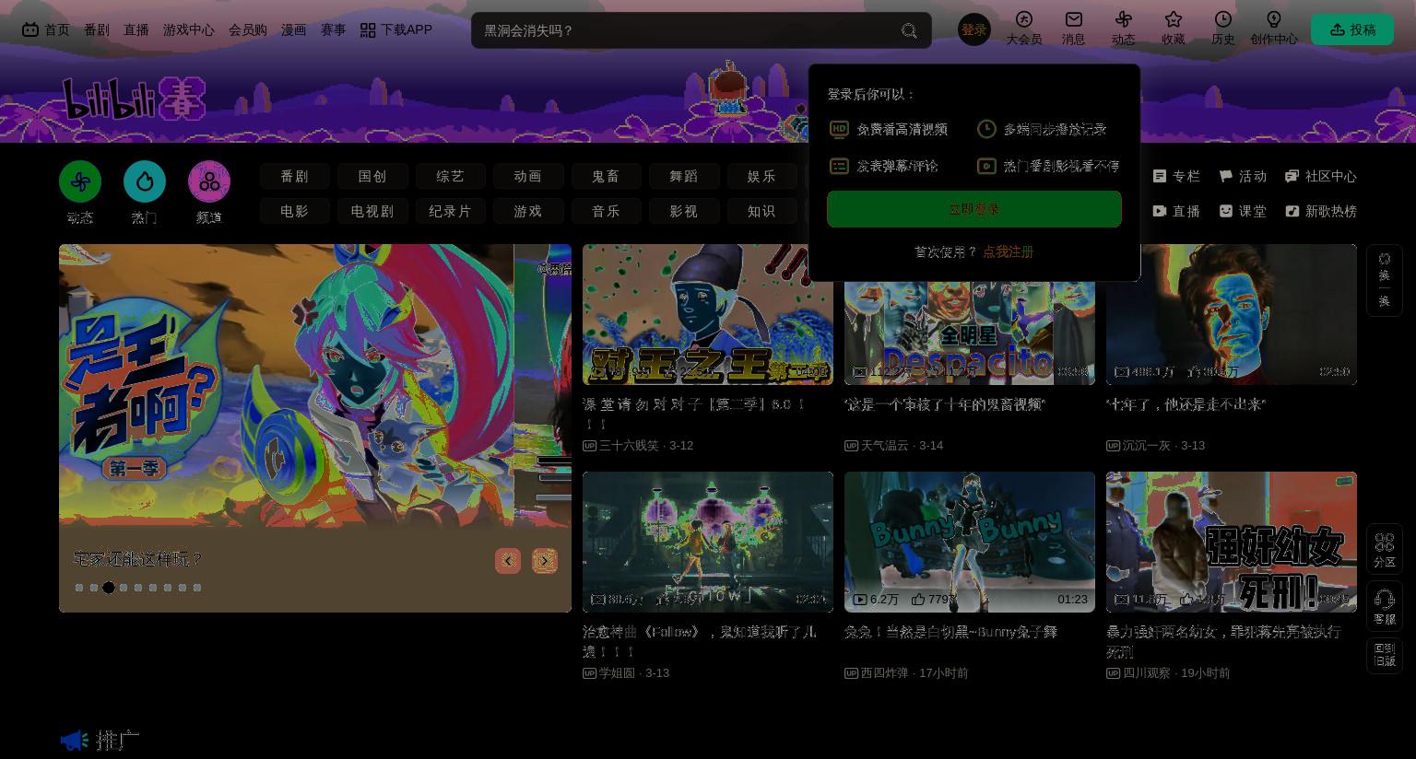Select the 娱乐 category tile
Viewport: 1416px width, 759px height.
point(761,176)
